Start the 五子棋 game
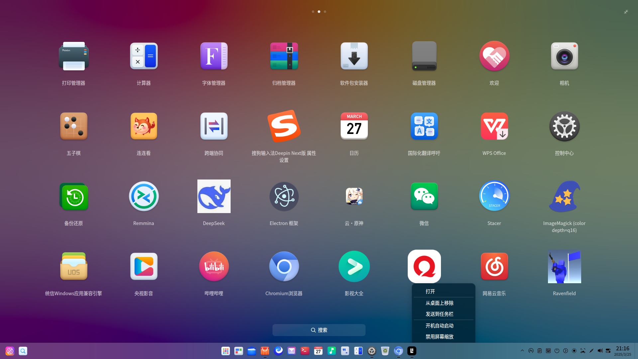 point(74,126)
